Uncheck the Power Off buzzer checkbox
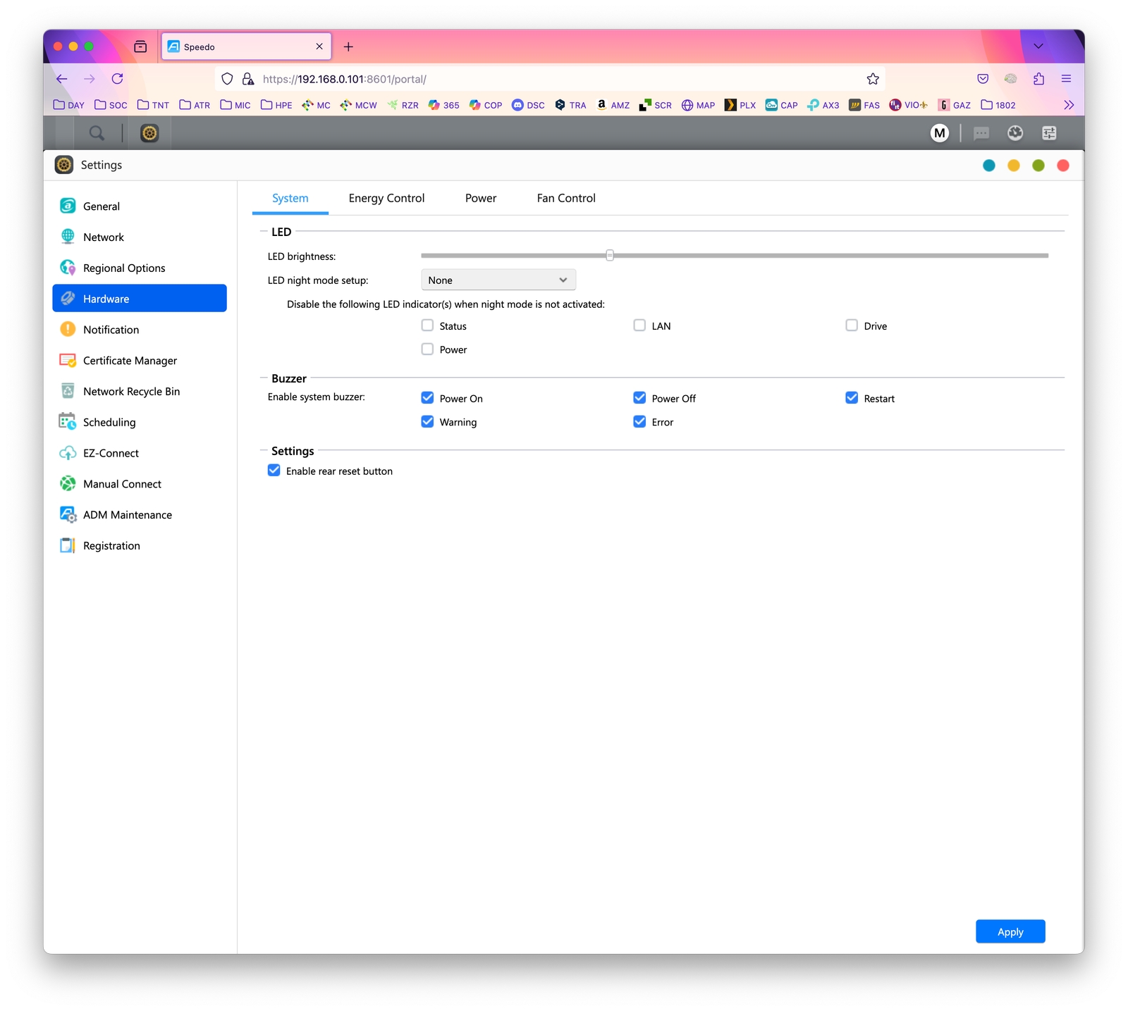This screenshot has width=1128, height=1011. pos(639,398)
